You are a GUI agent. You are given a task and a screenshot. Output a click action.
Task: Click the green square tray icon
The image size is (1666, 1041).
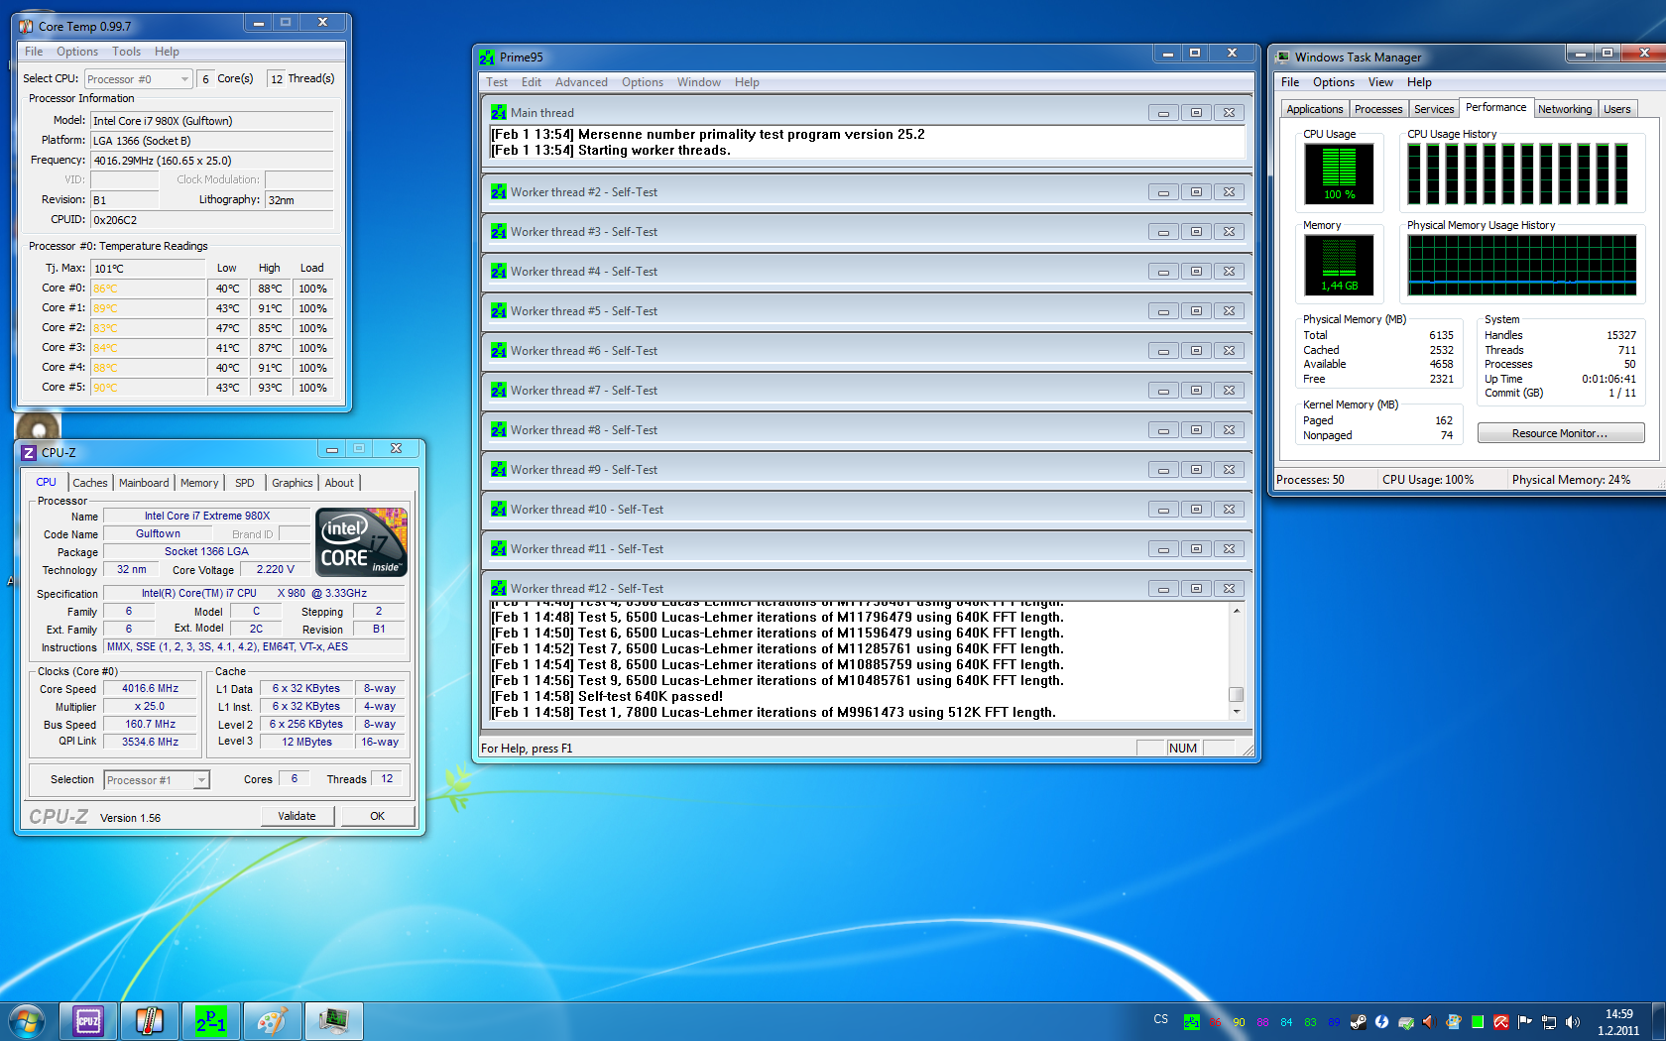point(1478,1022)
